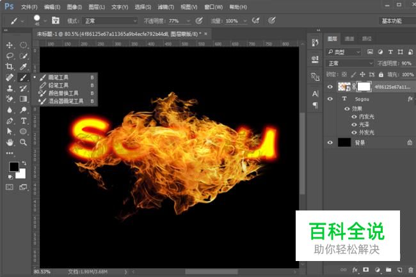Viewport: 416px width, 277px height.
Task: Open the 基本功能 workspace switcher
Action: [x=397, y=20]
